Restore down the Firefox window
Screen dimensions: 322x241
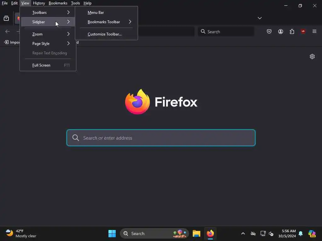[300, 6]
